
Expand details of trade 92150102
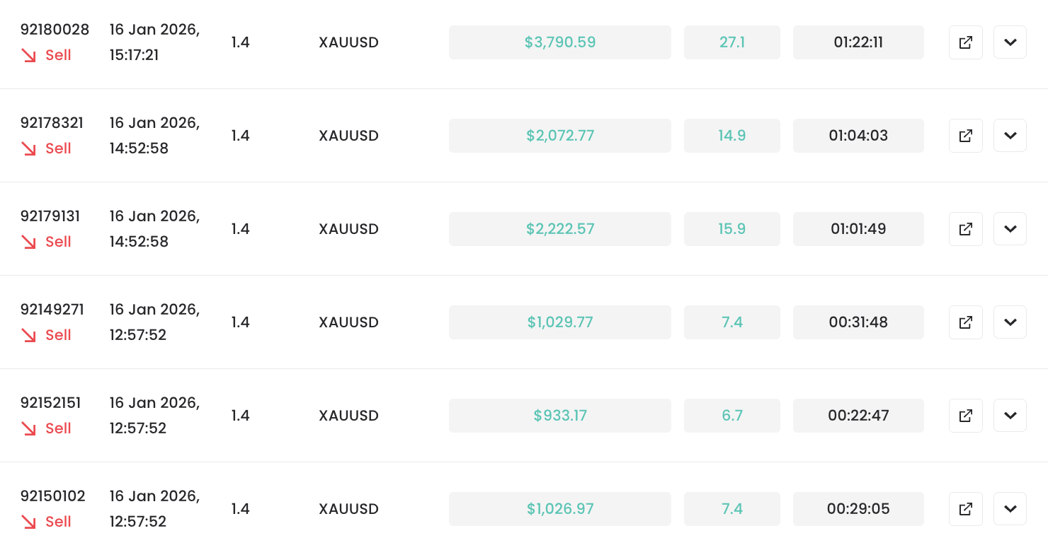tap(1010, 509)
